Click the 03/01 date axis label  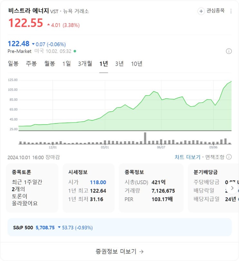(105, 147)
